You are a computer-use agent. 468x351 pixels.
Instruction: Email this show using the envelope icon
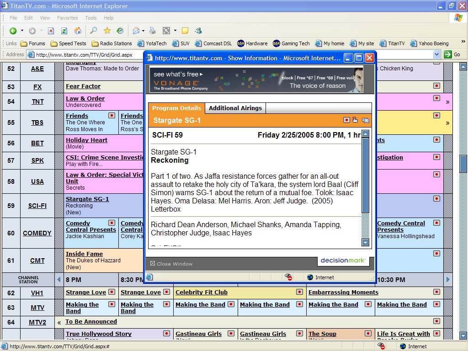click(366, 120)
